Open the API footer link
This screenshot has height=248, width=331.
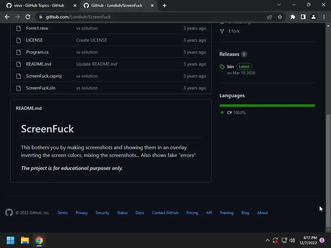pyautogui.click(x=209, y=213)
